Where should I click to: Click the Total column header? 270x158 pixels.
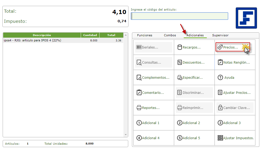point(111,35)
